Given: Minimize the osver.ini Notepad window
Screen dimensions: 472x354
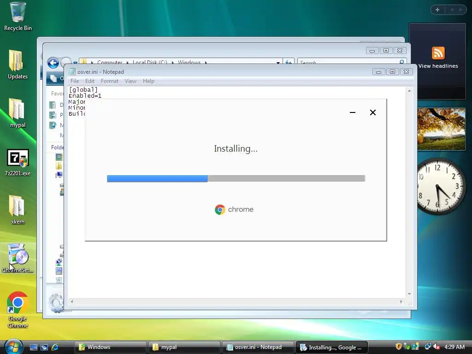Looking at the screenshot, I should pos(379,71).
